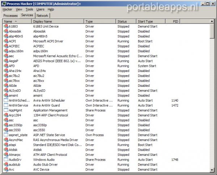This screenshot has height=175, width=217.
Task: Switch to the Services tab
Action: pyautogui.click(x=27, y=15)
